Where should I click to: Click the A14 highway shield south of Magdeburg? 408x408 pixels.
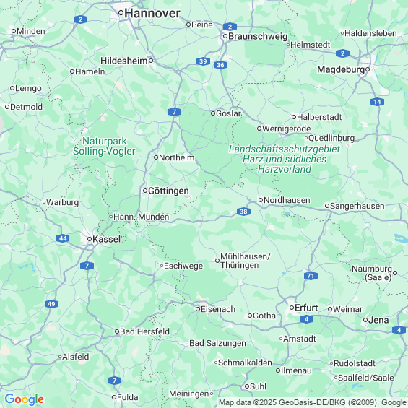click(x=377, y=102)
